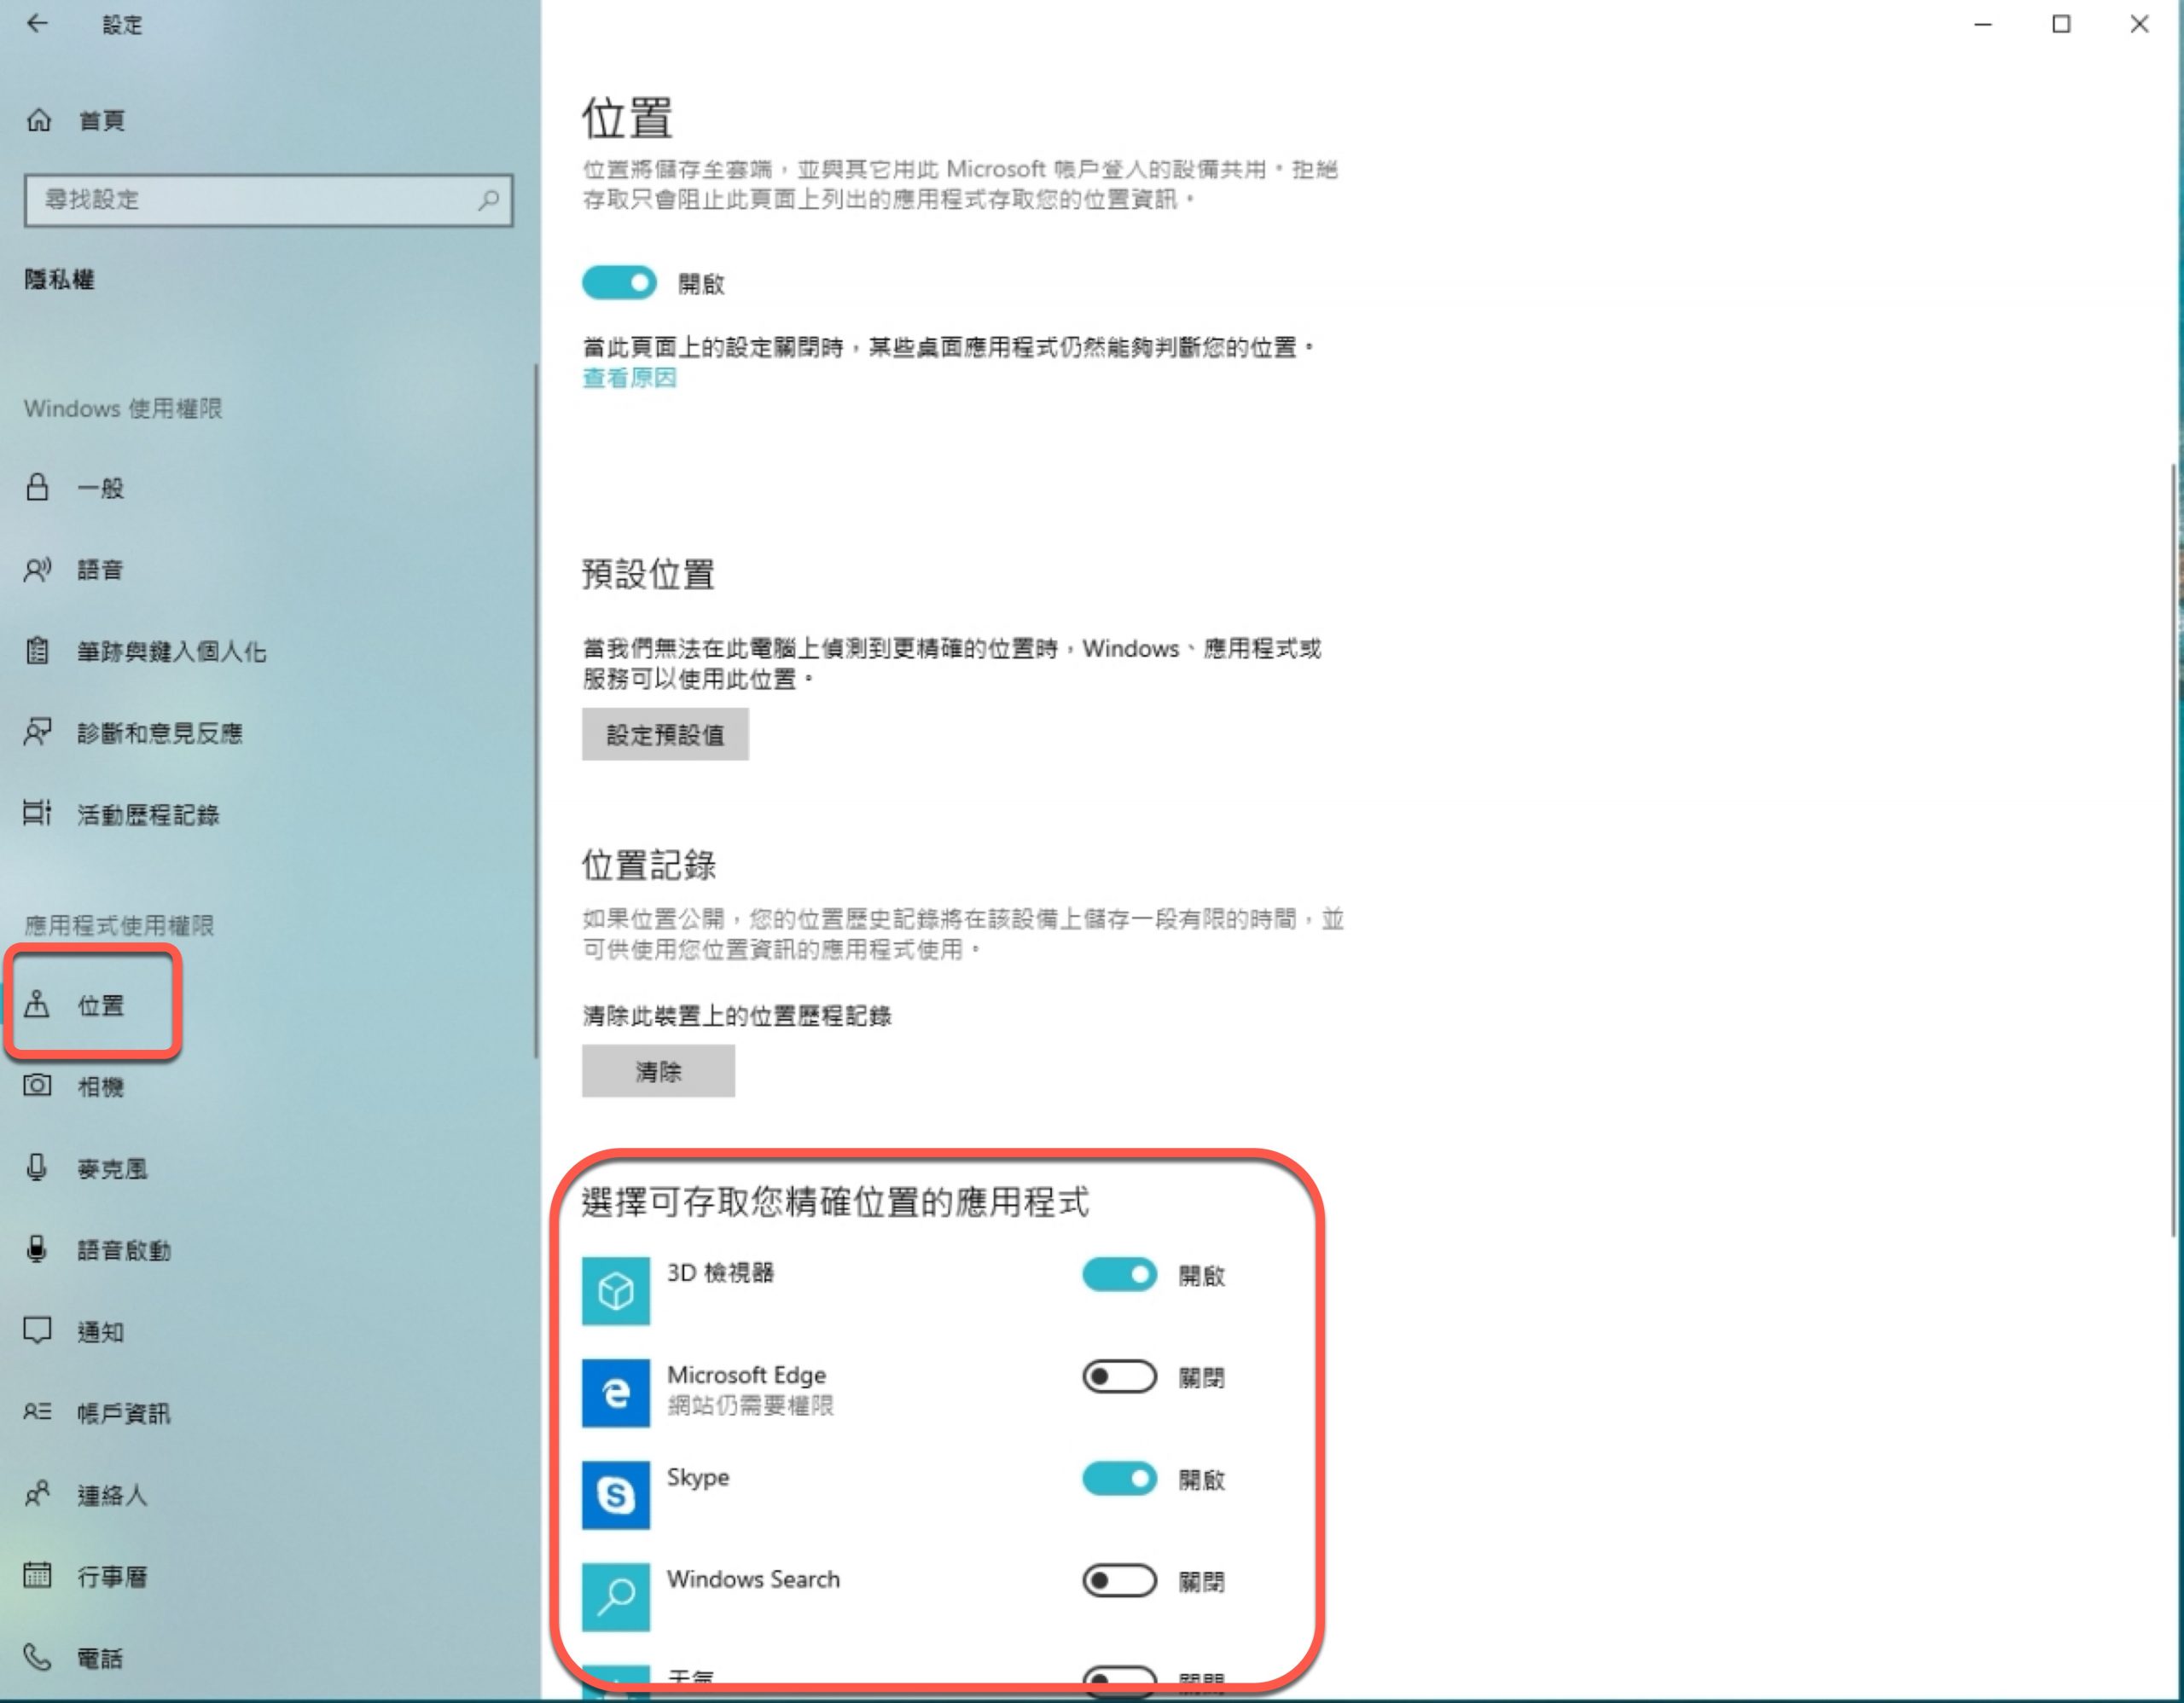Click the 3D 檢視器 app icon

click(615, 1290)
